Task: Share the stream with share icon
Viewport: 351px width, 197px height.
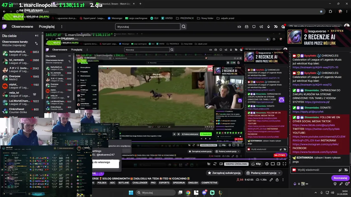Action: [x=277, y=180]
